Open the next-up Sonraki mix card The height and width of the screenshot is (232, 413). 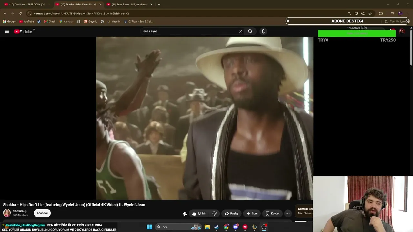(x=304, y=211)
